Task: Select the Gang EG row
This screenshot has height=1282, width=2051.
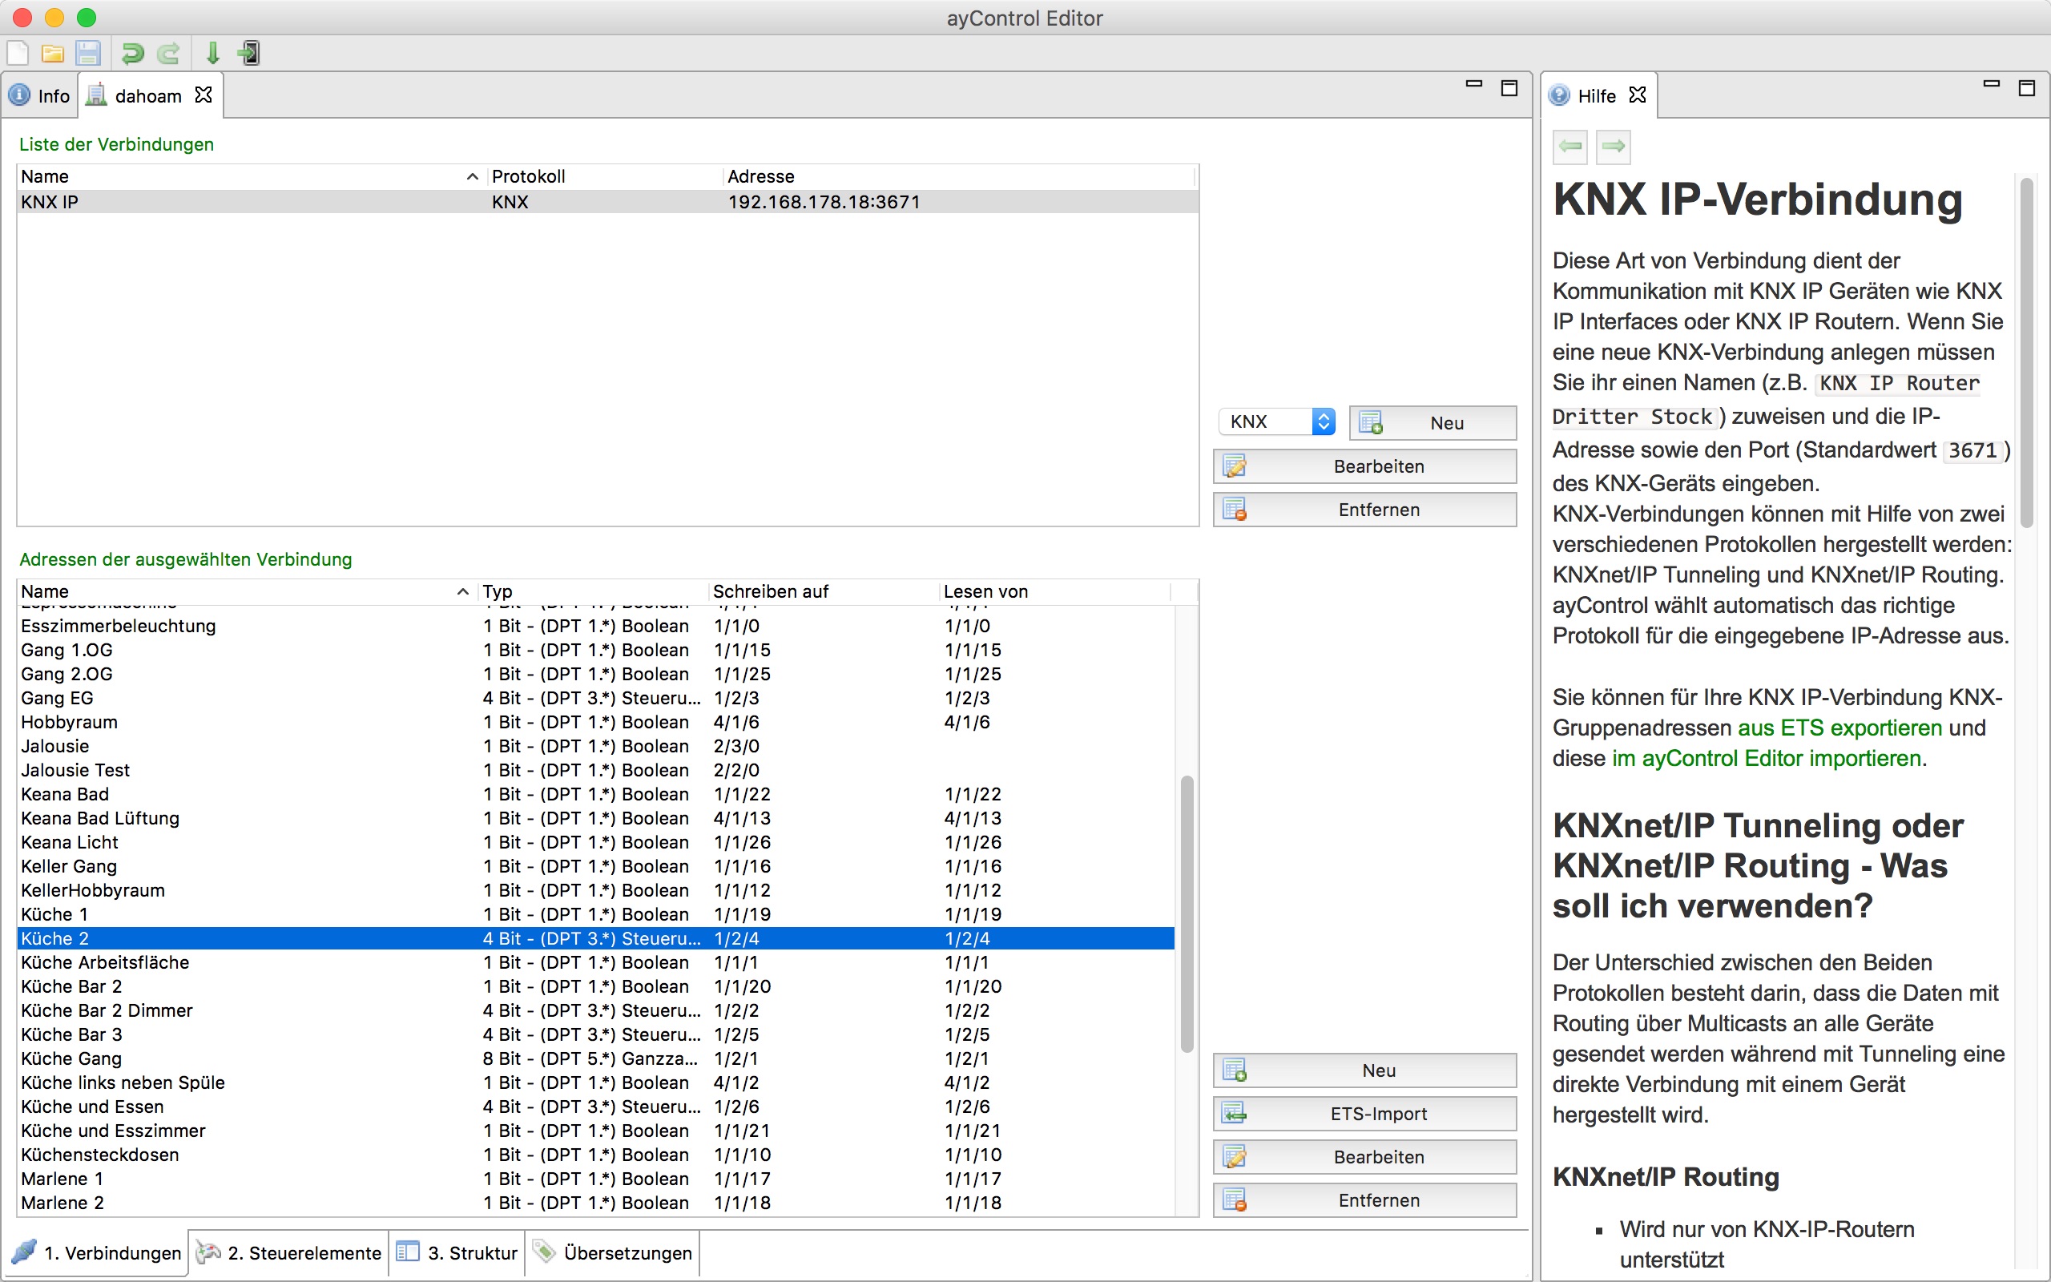Action: click(x=596, y=698)
